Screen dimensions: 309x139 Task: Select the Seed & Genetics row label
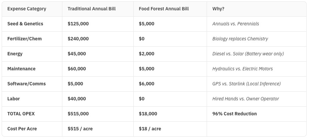(x=25, y=24)
